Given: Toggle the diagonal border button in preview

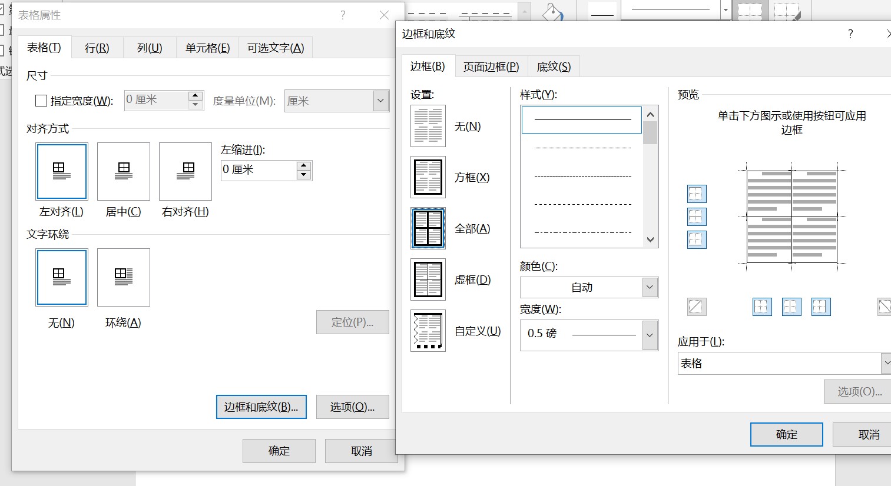Looking at the screenshot, I should tap(697, 307).
